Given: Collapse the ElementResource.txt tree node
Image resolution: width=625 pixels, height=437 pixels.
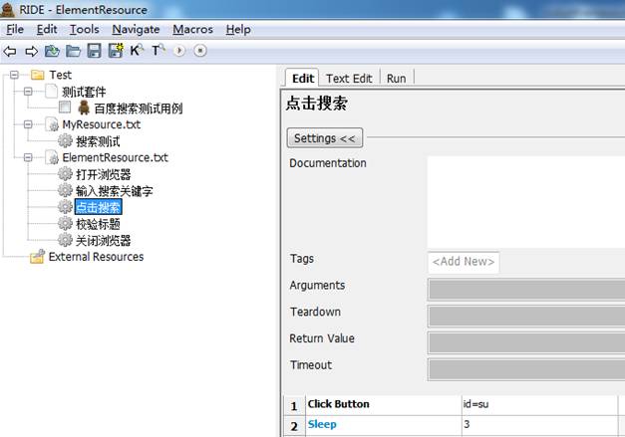Looking at the screenshot, I should [28, 157].
